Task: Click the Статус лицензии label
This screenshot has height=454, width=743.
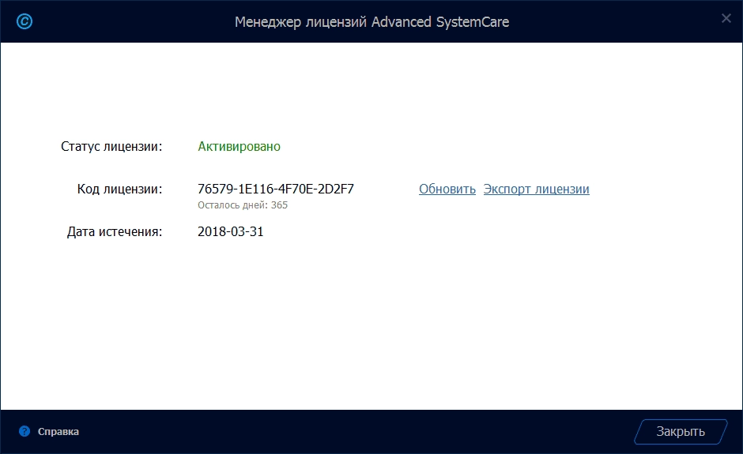Action: [x=111, y=146]
